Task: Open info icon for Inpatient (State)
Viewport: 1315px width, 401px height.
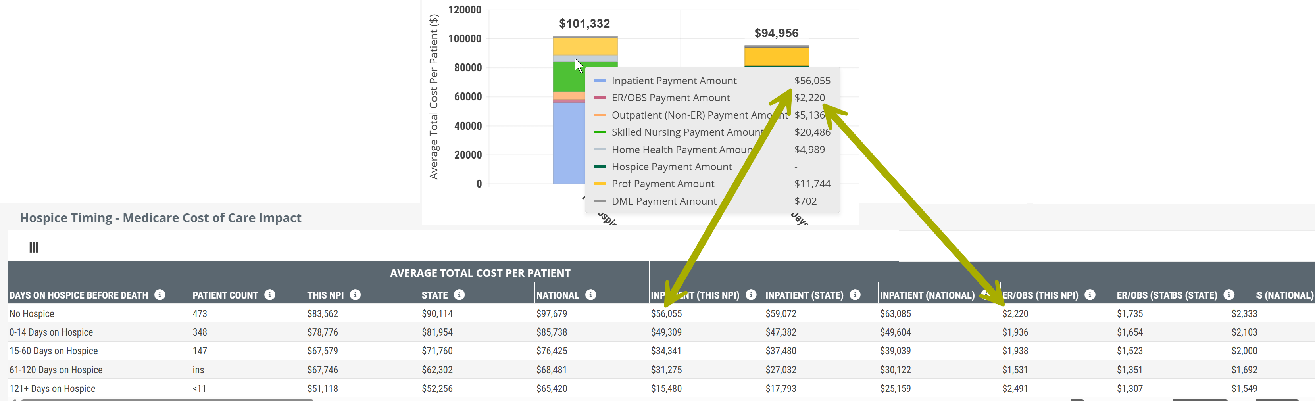Action: (x=855, y=295)
